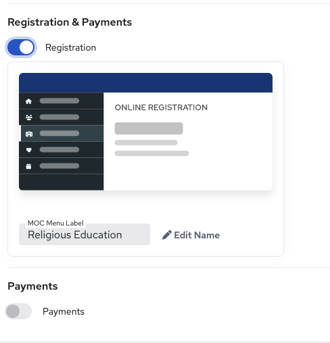Image resolution: width=330 pixels, height=343 pixels.
Task: Click the heart icon in preview sidebar
Action: click(x=29, y=150)
